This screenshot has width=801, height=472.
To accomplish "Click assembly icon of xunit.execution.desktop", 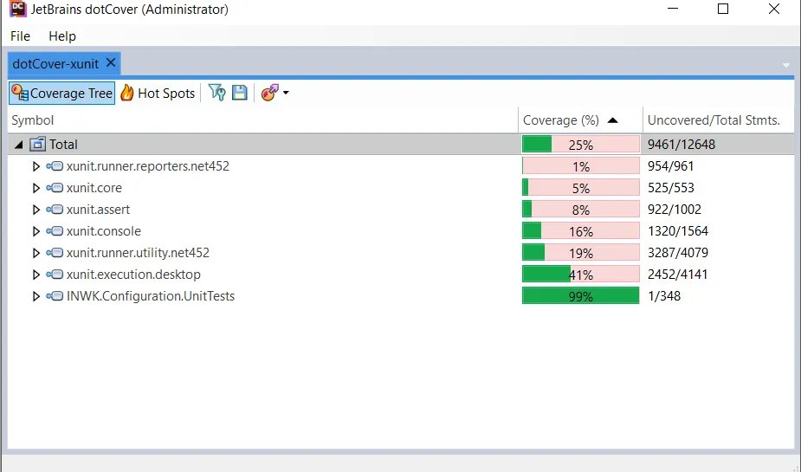I will point(55,275).
